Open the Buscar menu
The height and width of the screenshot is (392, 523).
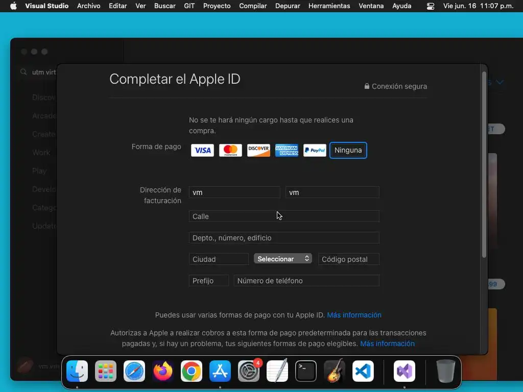pos(165,6)
